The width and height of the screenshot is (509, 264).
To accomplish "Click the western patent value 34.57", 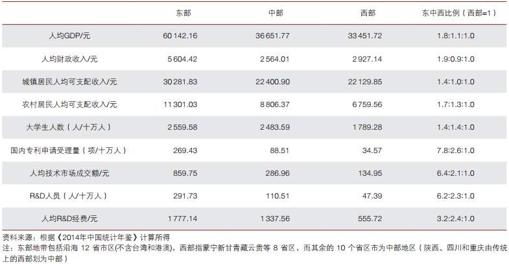I will point(372,150).
